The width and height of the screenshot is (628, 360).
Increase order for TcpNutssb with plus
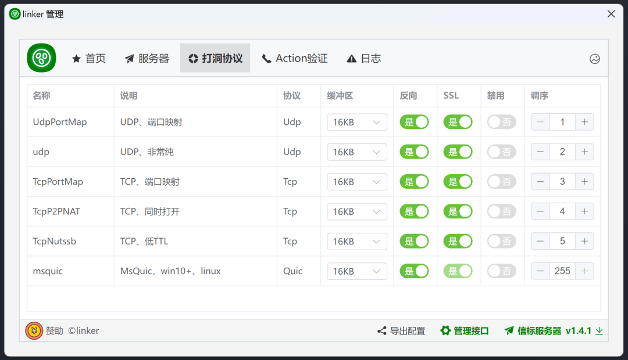584,241
